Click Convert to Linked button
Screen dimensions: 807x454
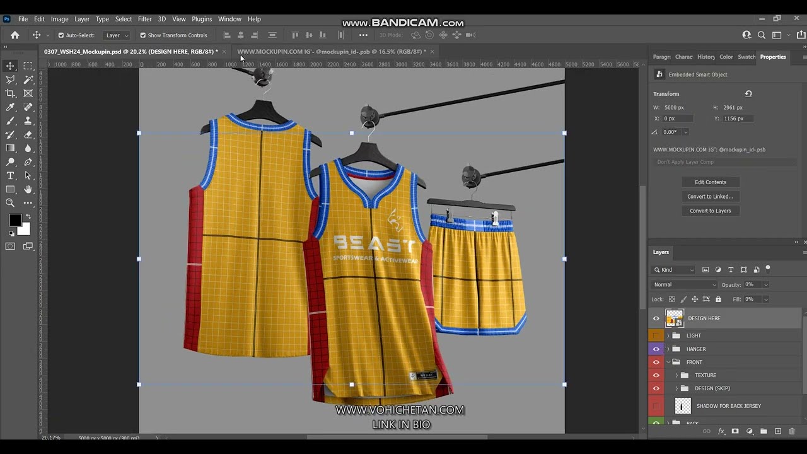pyautogui.click(x=711, y=196)
